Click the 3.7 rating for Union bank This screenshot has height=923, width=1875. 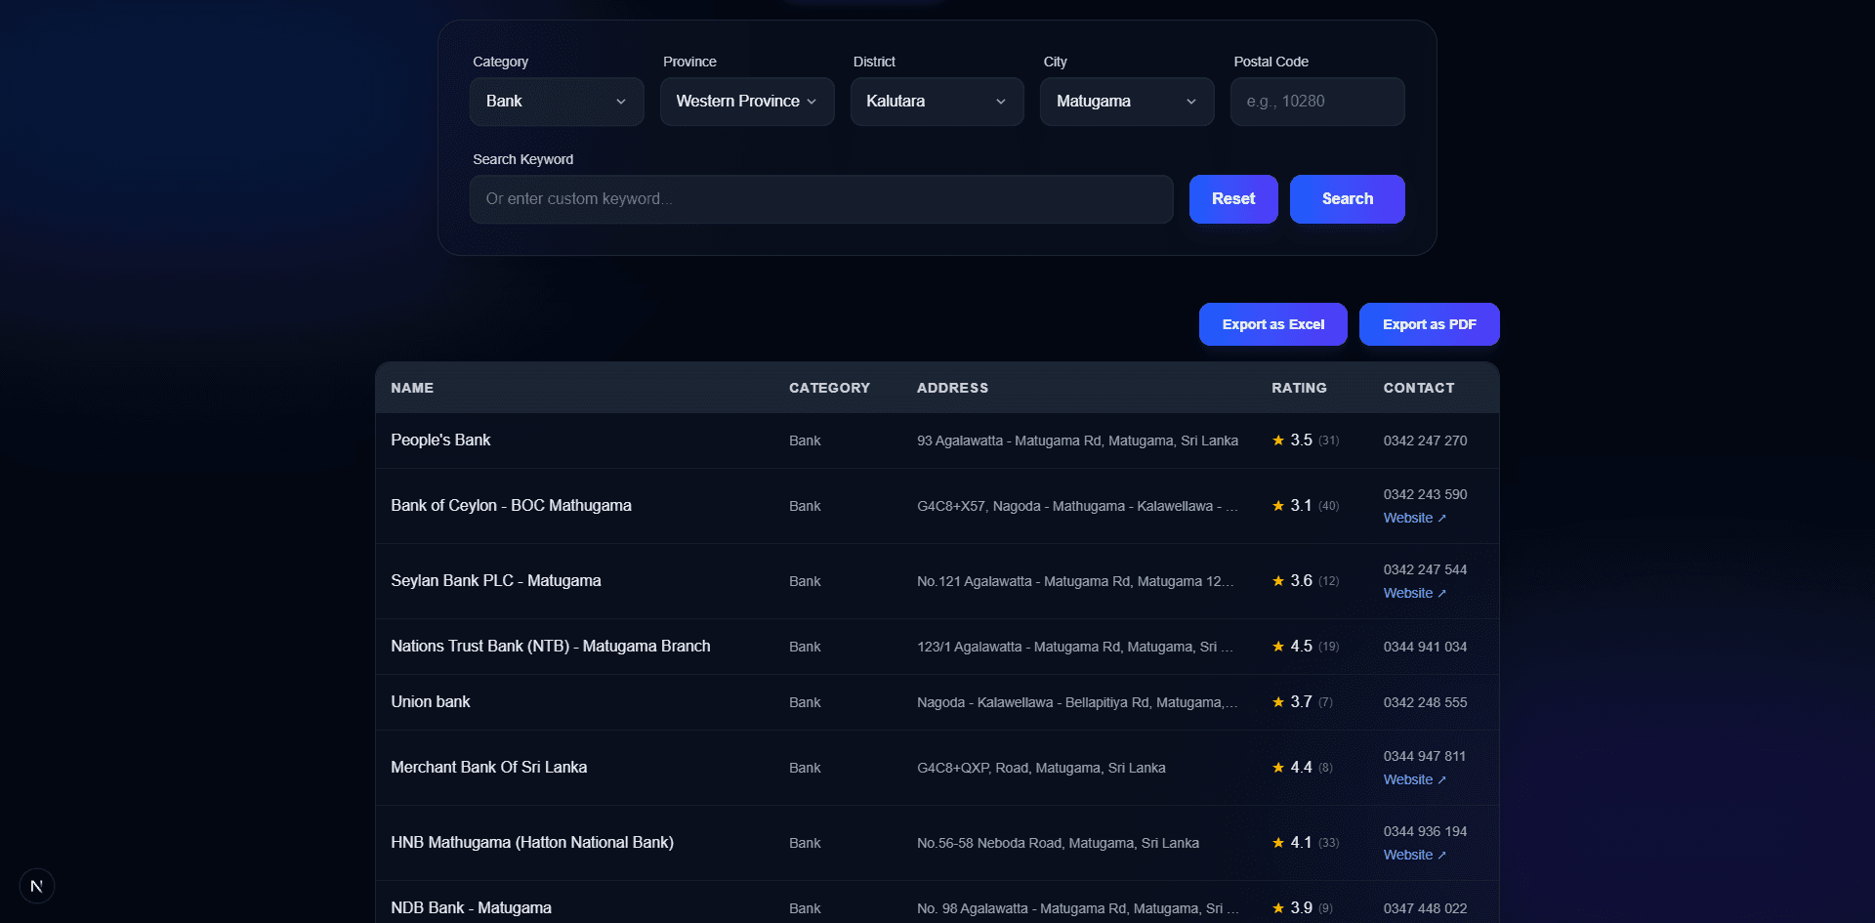coord(1301,702)
